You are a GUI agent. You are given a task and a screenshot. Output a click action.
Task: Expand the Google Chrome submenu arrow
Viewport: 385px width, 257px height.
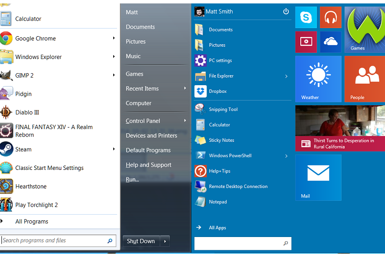pos(114,38)
